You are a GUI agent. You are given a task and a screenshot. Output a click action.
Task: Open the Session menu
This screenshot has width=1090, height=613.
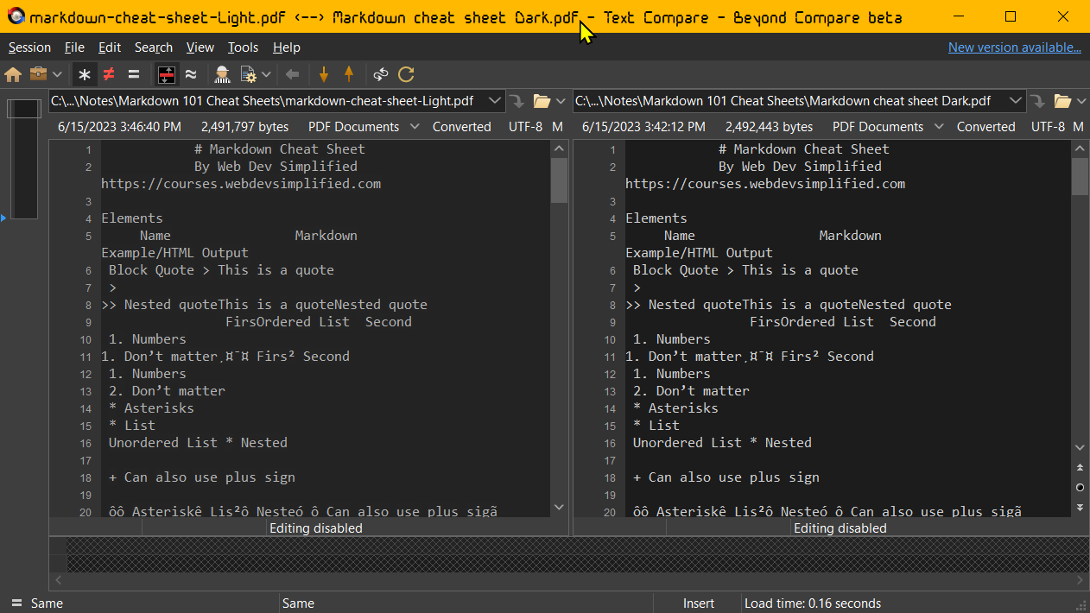pos(29,47)
